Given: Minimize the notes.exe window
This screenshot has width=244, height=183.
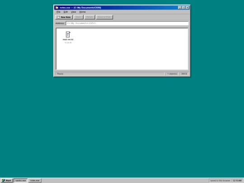Looking at the screenshot, I should 179,8.
